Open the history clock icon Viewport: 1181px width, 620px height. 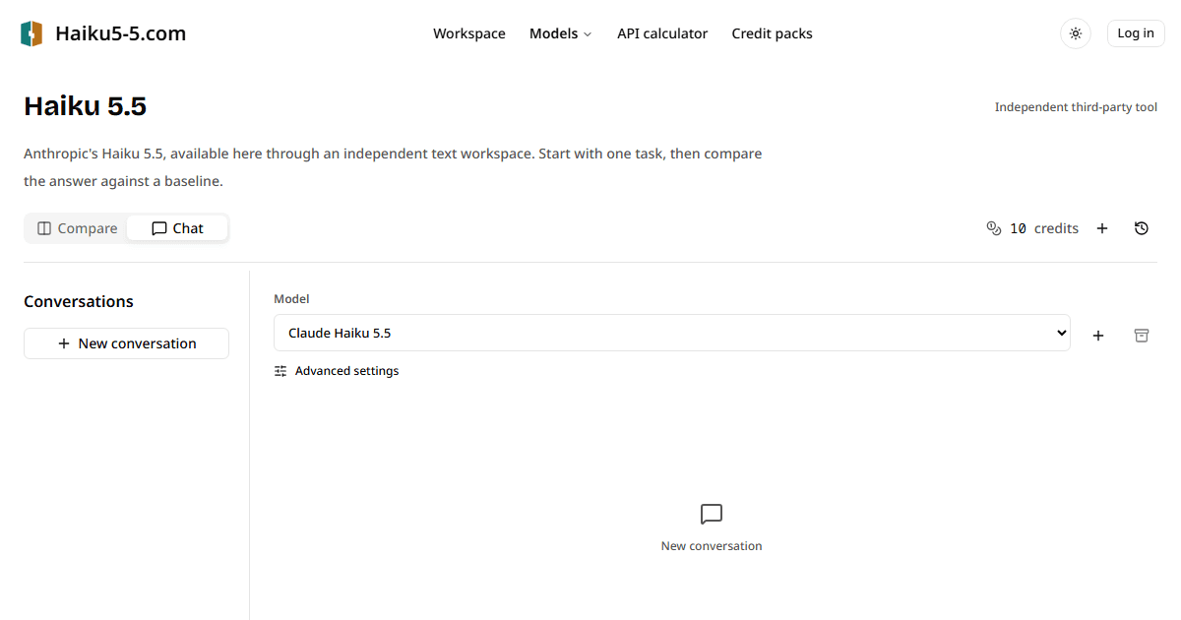click(x=1142, y=228)
